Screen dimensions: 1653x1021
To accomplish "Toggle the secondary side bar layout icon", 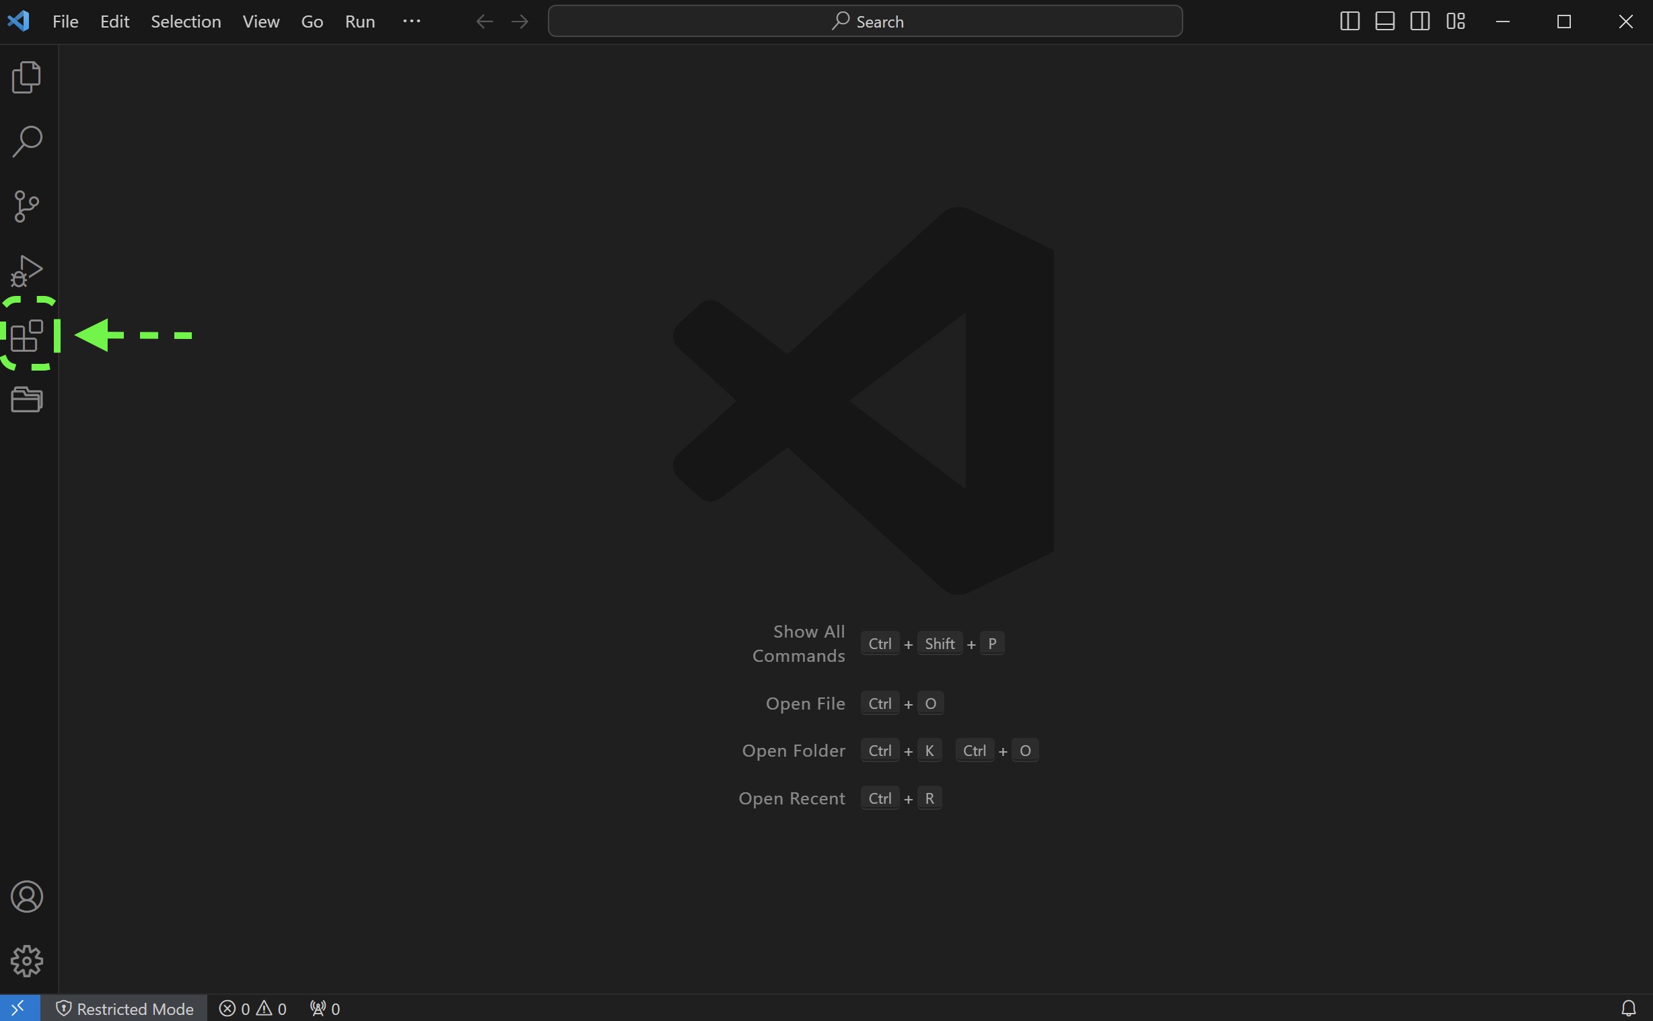I will point(1420,22).
